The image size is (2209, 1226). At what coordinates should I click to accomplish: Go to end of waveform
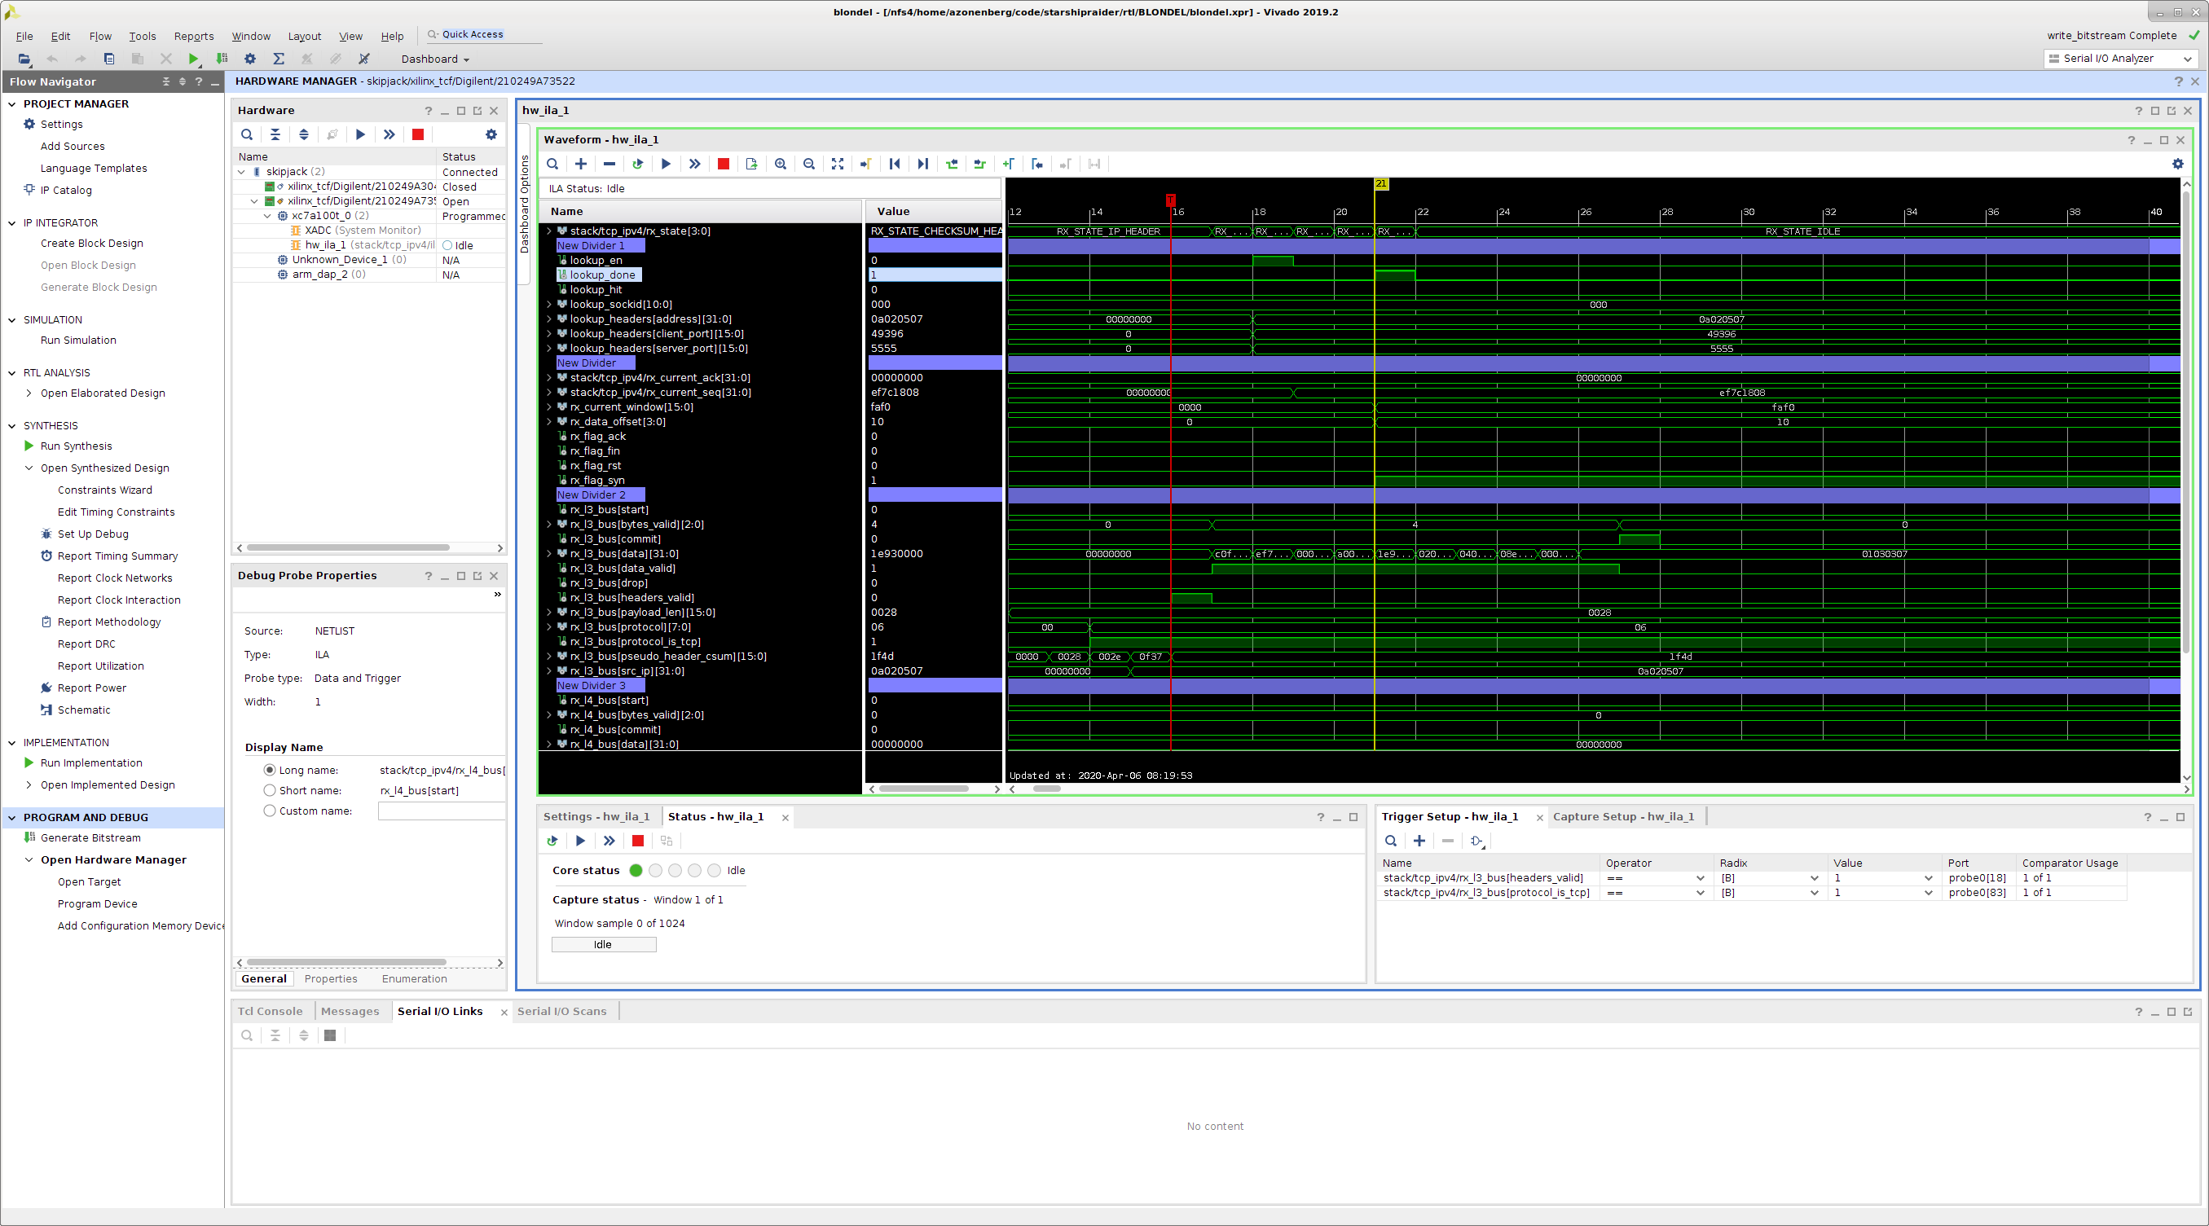pyautogui.click(x=922, y=164)
